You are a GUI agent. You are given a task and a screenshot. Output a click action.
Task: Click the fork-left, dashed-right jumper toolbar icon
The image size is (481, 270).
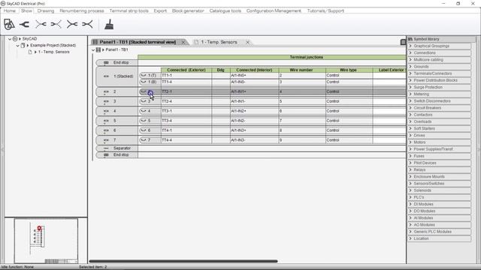click(56, 24)
